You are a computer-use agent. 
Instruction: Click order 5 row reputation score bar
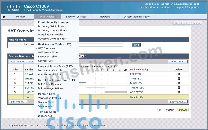click(116, 92)
